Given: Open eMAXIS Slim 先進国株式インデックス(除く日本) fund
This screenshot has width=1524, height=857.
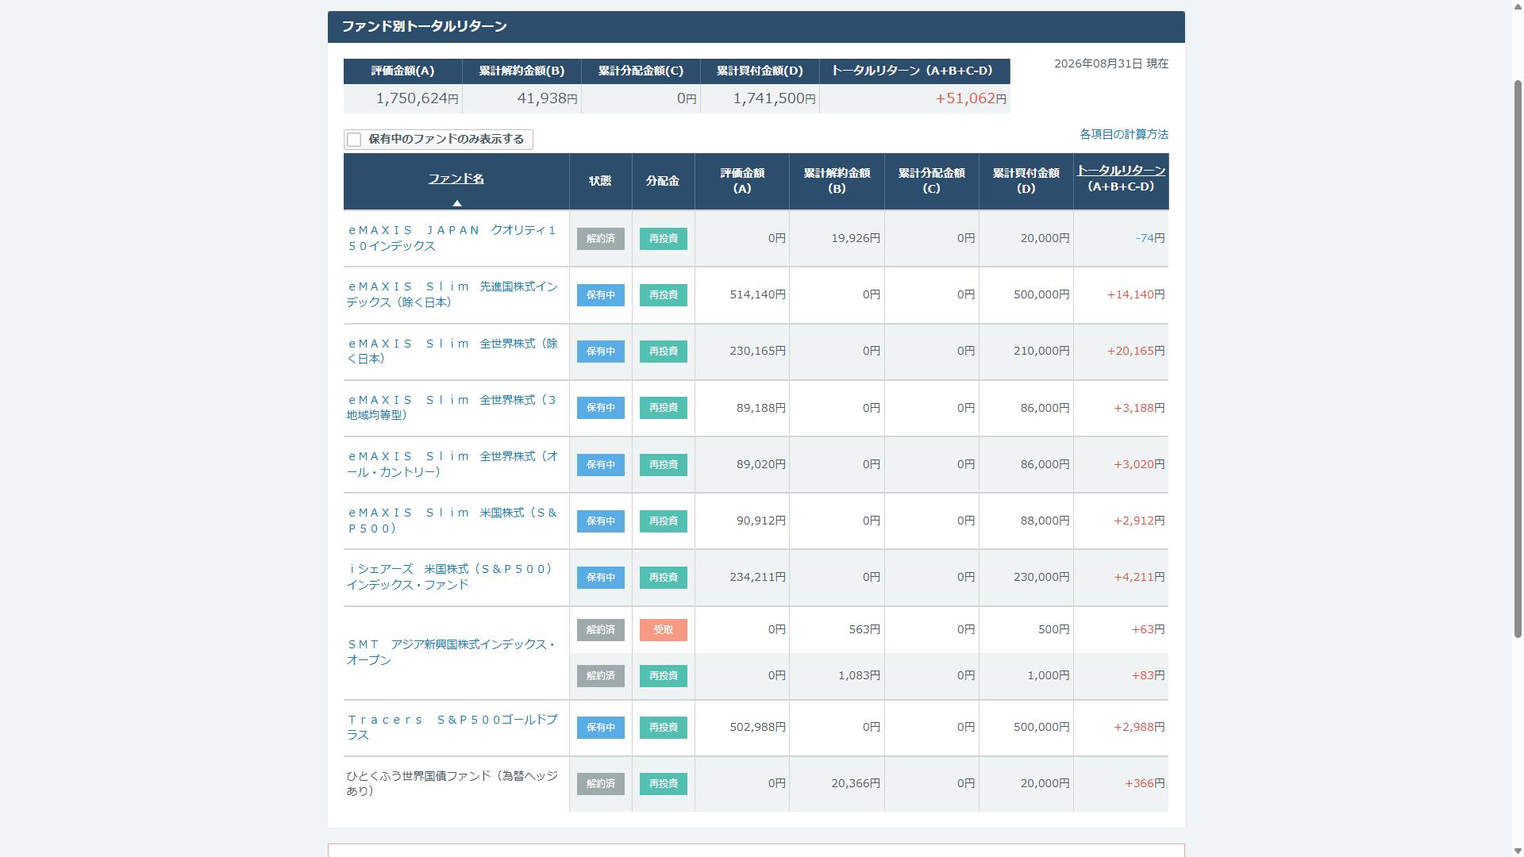Looking at the screenshot, I should [x=452, y=294].
